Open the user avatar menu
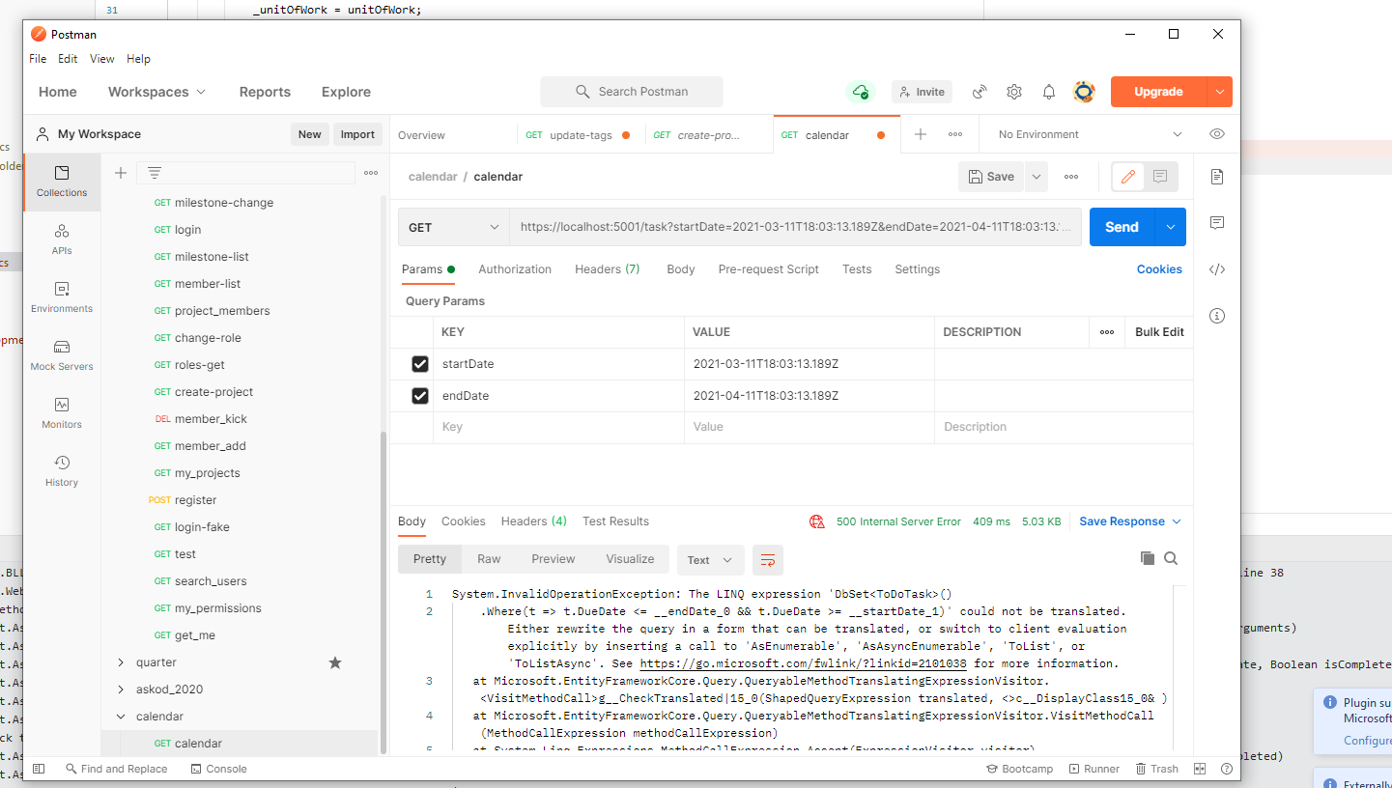 point(1084,92)
